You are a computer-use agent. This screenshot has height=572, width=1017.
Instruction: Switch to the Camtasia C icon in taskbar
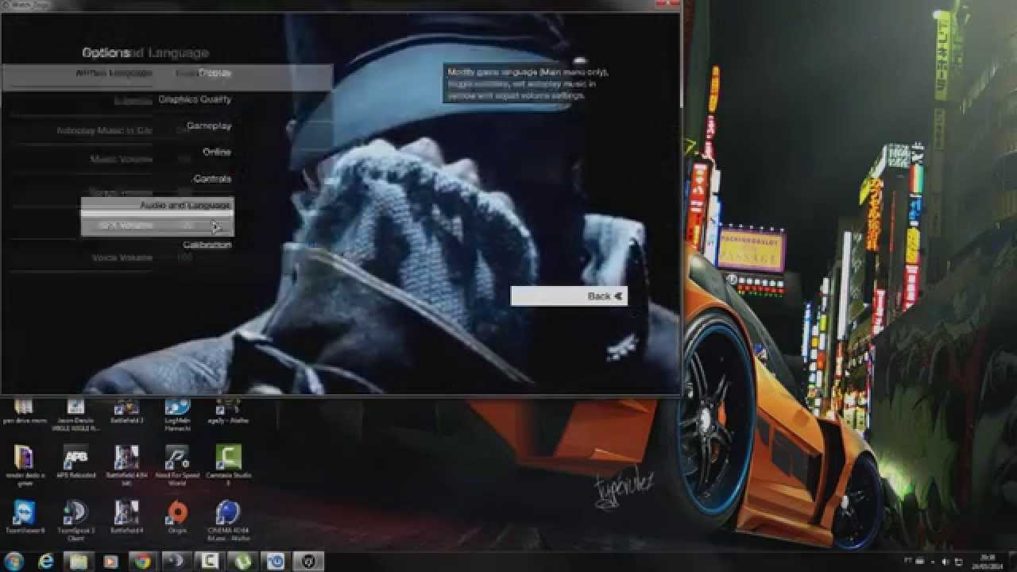pos(210,562)
